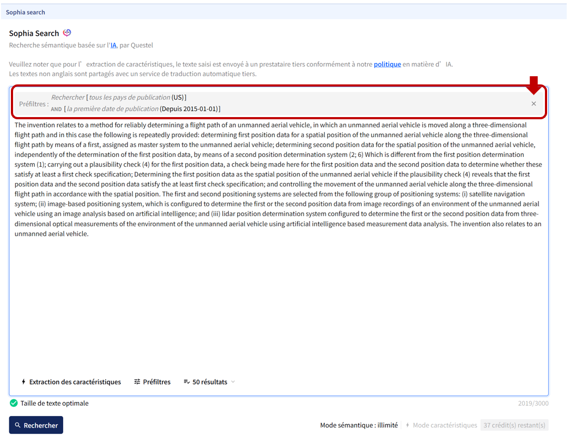Click the lightning bolt extraction icon
Image resolution: width=570 pixels, height=446 pixels.
tap(23, 382)
